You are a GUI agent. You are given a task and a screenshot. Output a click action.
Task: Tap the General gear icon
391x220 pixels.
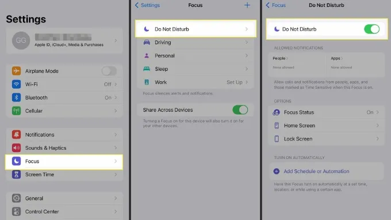[x=16, y=198]
